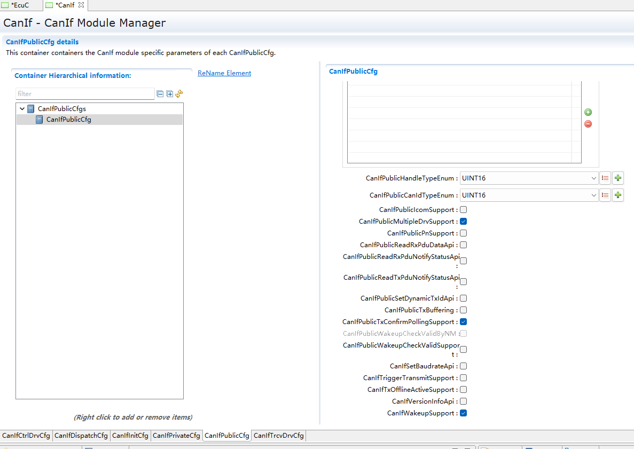Image resolution: width=634 pixels, height=449 pixels.
Task: Click the expand all icon beside filter
Action: coord(169,94)
